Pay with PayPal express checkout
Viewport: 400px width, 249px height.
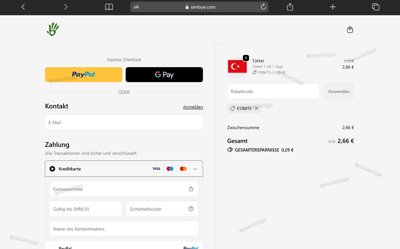point(84,75)
